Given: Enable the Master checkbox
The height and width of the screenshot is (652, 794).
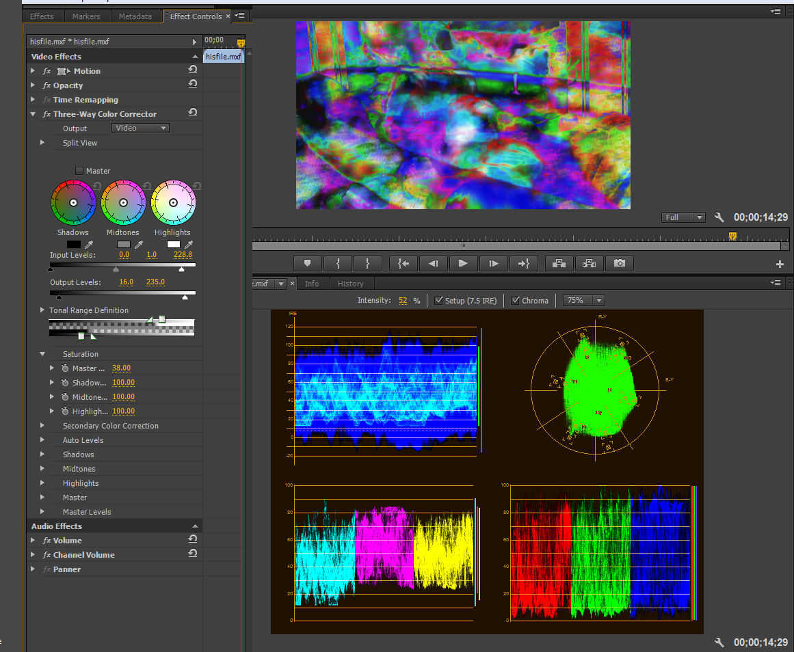Looking at the screenshot, I should coord(79,171).
